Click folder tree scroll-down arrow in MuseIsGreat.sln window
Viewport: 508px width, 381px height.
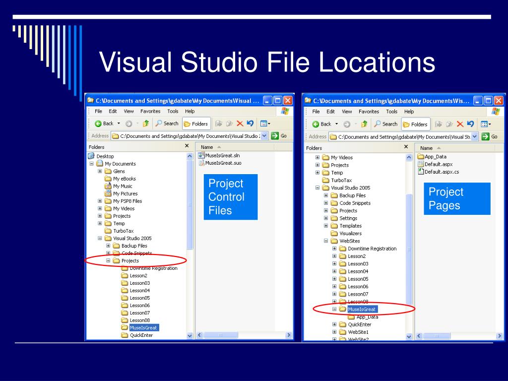pos(190,336)
